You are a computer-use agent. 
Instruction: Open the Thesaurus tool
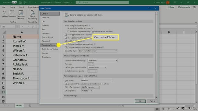(x=12, y=14)
